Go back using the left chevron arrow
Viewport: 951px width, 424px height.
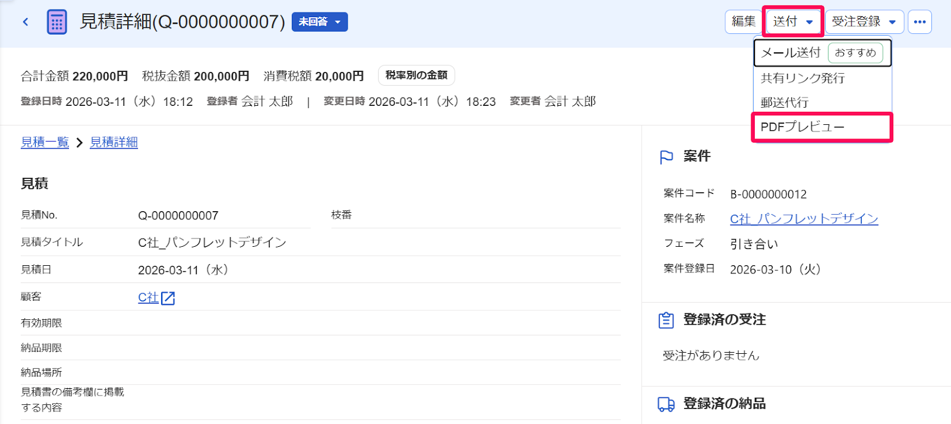(x=26, y=22)
